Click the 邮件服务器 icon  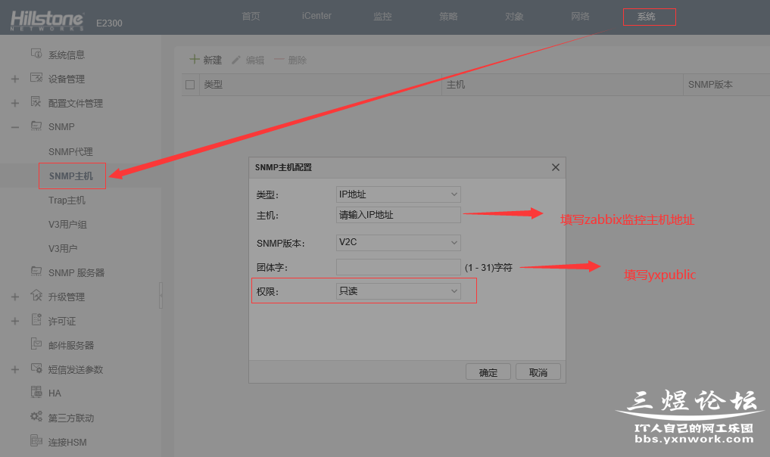pyautogui.click(x=36, y=344)
